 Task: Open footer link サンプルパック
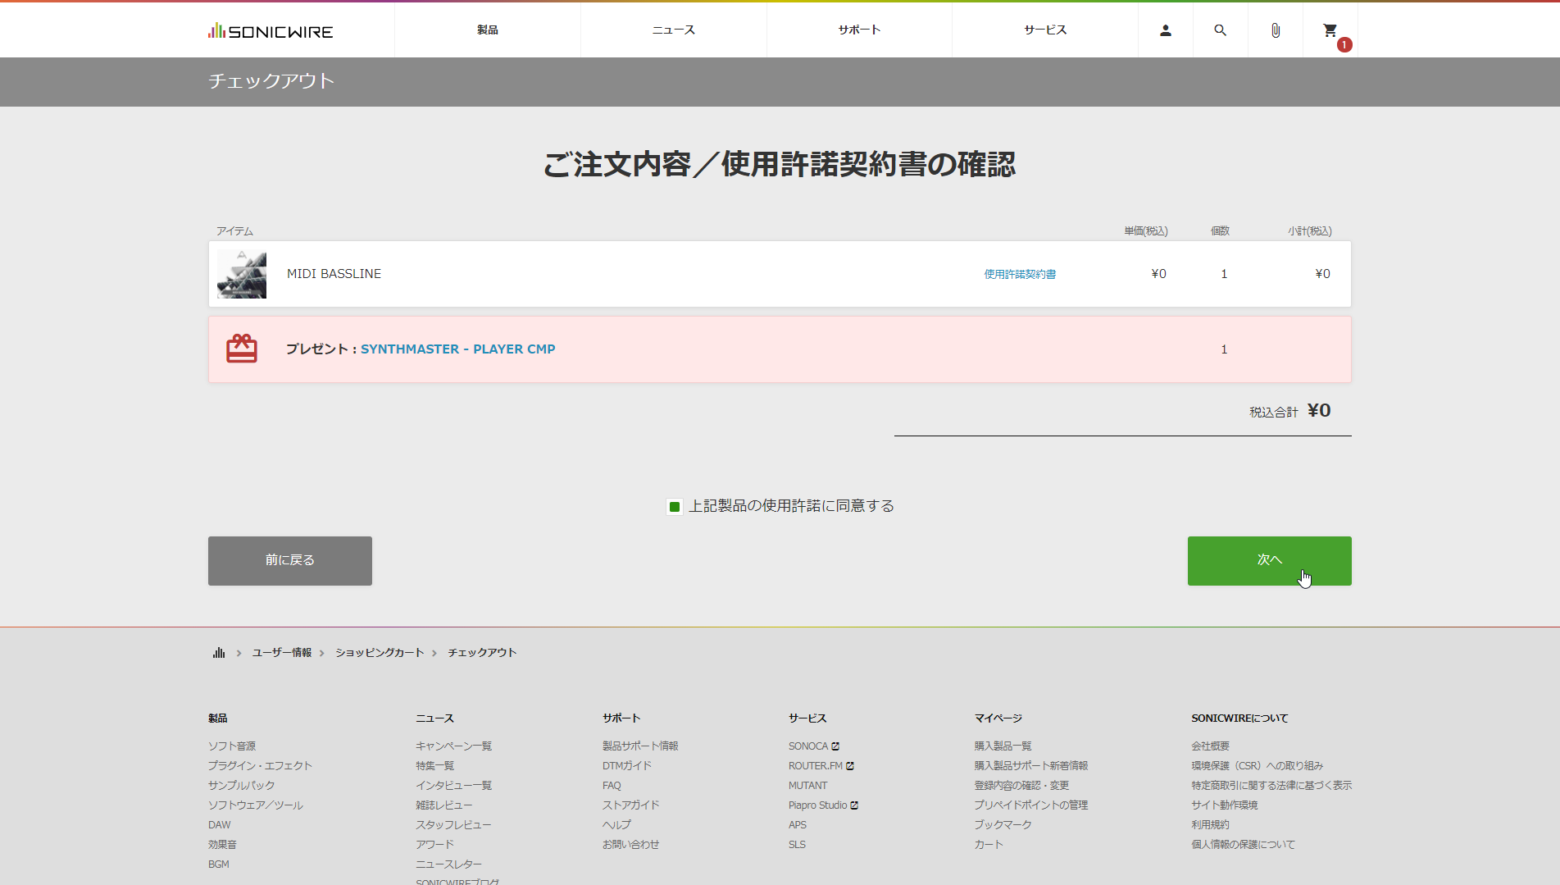point(242,786)
